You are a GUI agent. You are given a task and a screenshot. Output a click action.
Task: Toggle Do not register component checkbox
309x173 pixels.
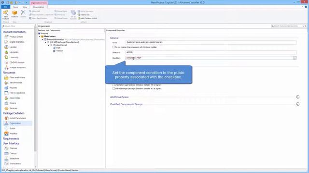[114, 47]
